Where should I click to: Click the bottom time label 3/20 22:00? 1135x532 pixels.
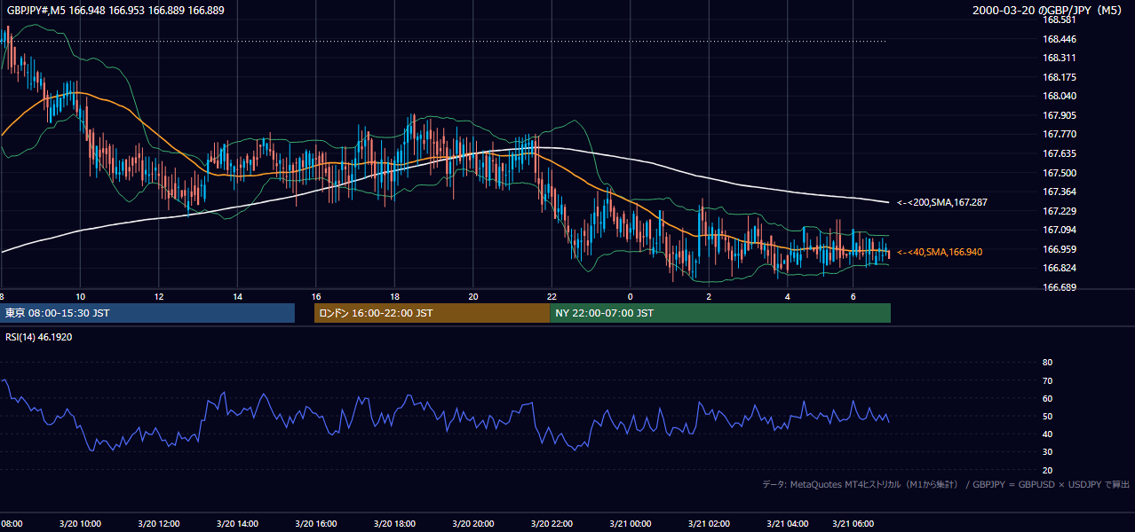click(552, 523)
